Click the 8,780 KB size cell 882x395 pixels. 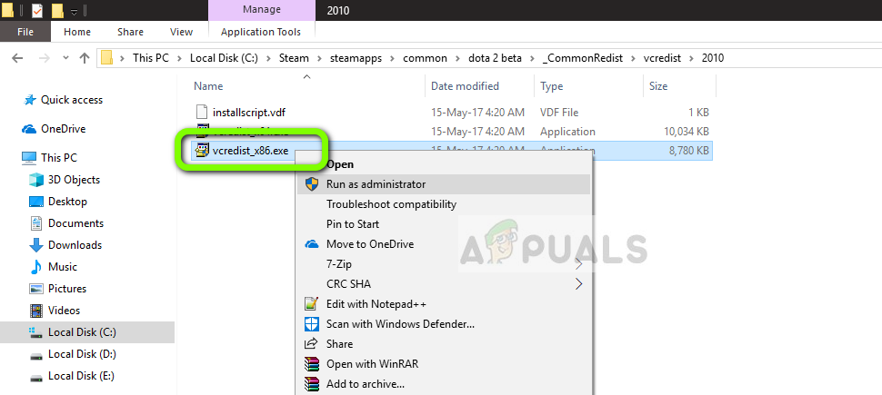[689, 151]
